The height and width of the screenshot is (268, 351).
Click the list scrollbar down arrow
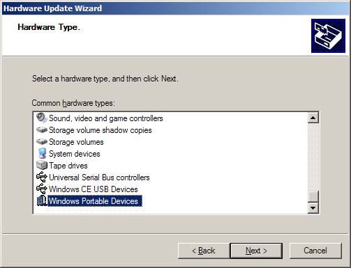[x=313, y=207]
